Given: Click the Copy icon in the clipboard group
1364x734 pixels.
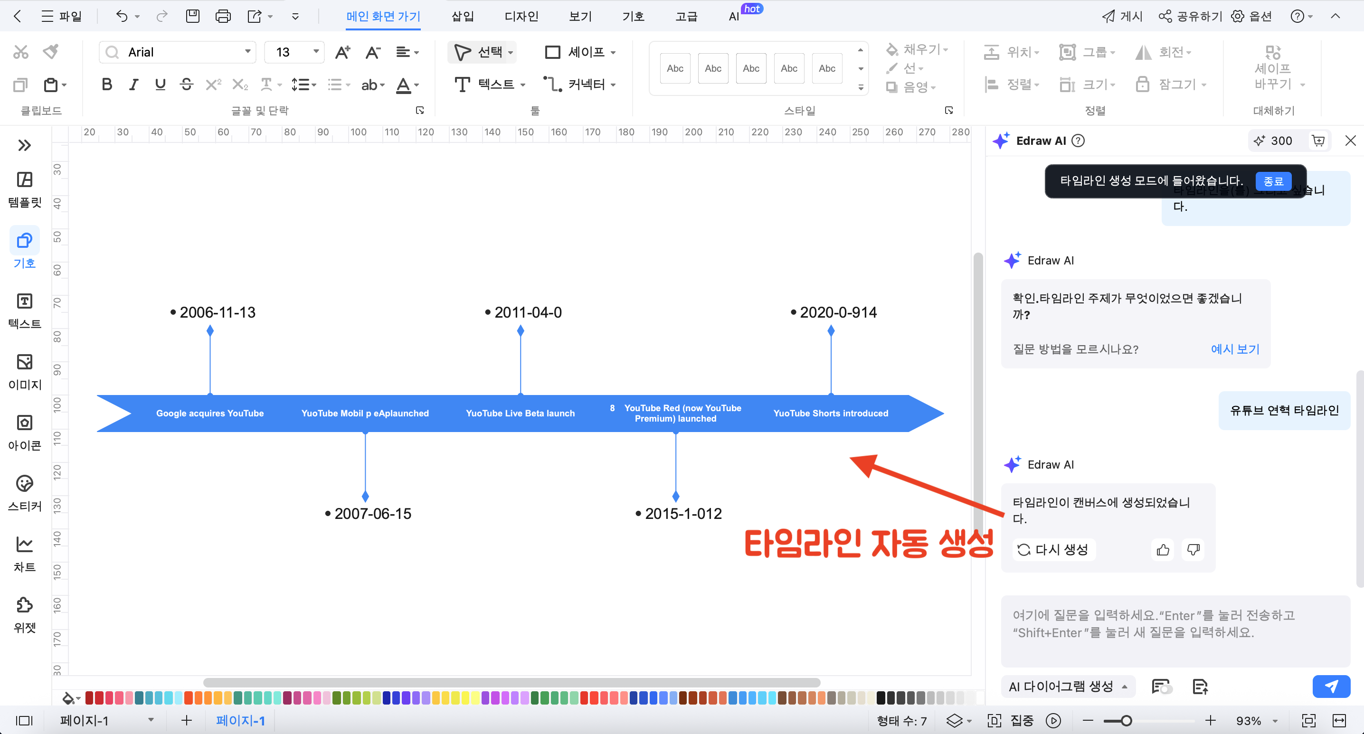Looking at the screenshot, I should tap(20, 85).
